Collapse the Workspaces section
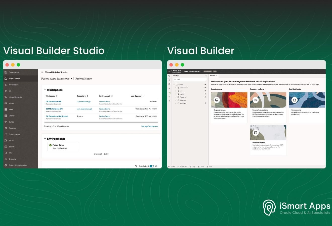The height and width of the screenshot is (226, 332). click(45, 90)
